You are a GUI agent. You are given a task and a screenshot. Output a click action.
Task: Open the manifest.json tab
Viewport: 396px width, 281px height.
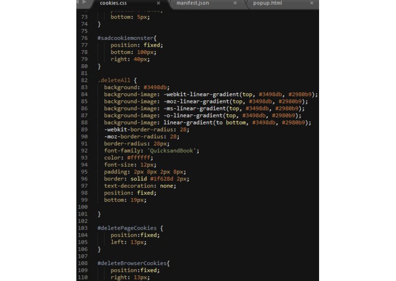pyautogui.click(x=193, y=3)
